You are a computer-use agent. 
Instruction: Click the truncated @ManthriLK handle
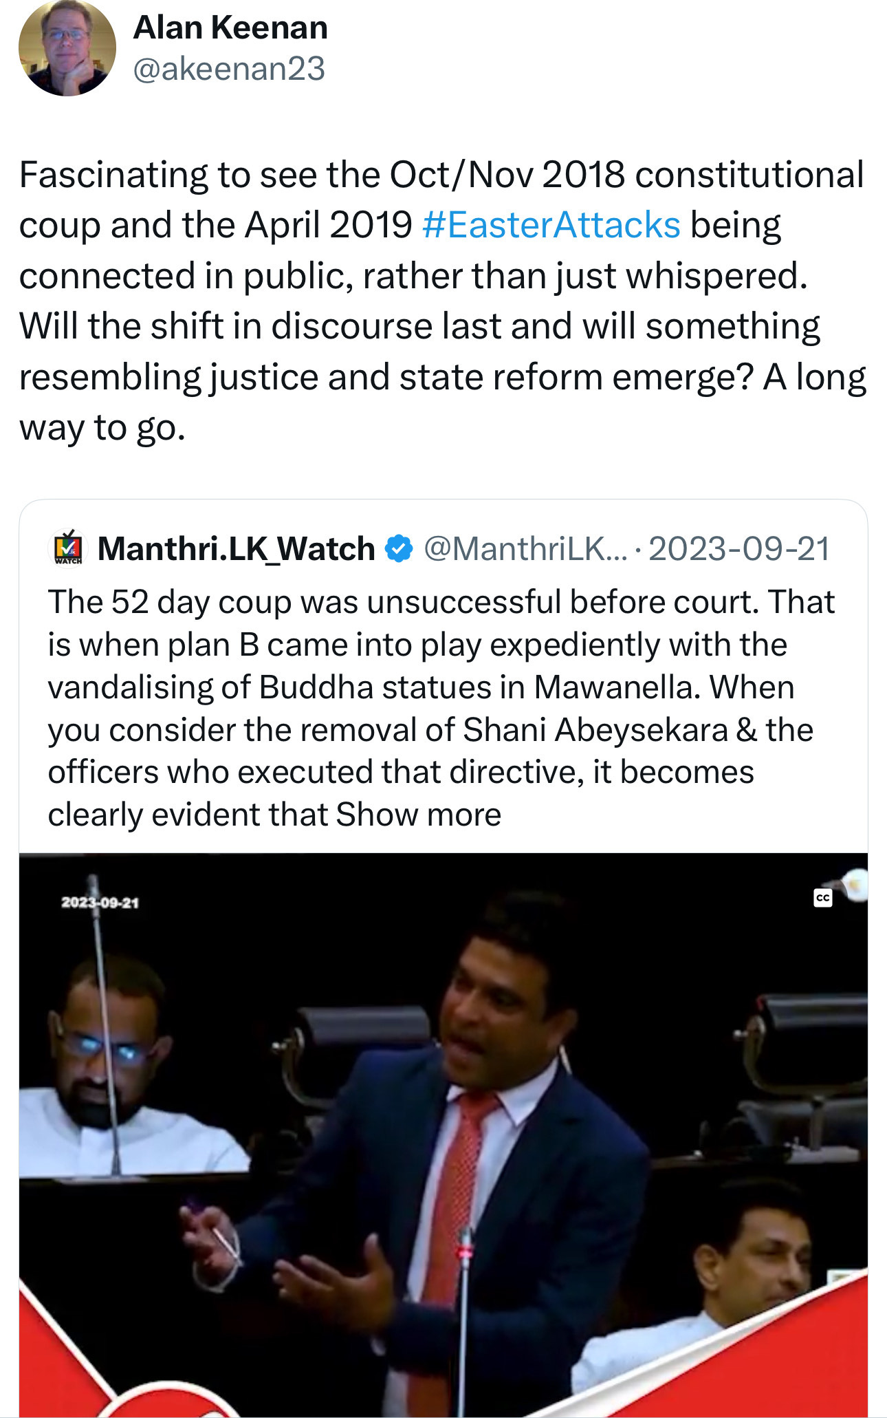tap(525, 549)
